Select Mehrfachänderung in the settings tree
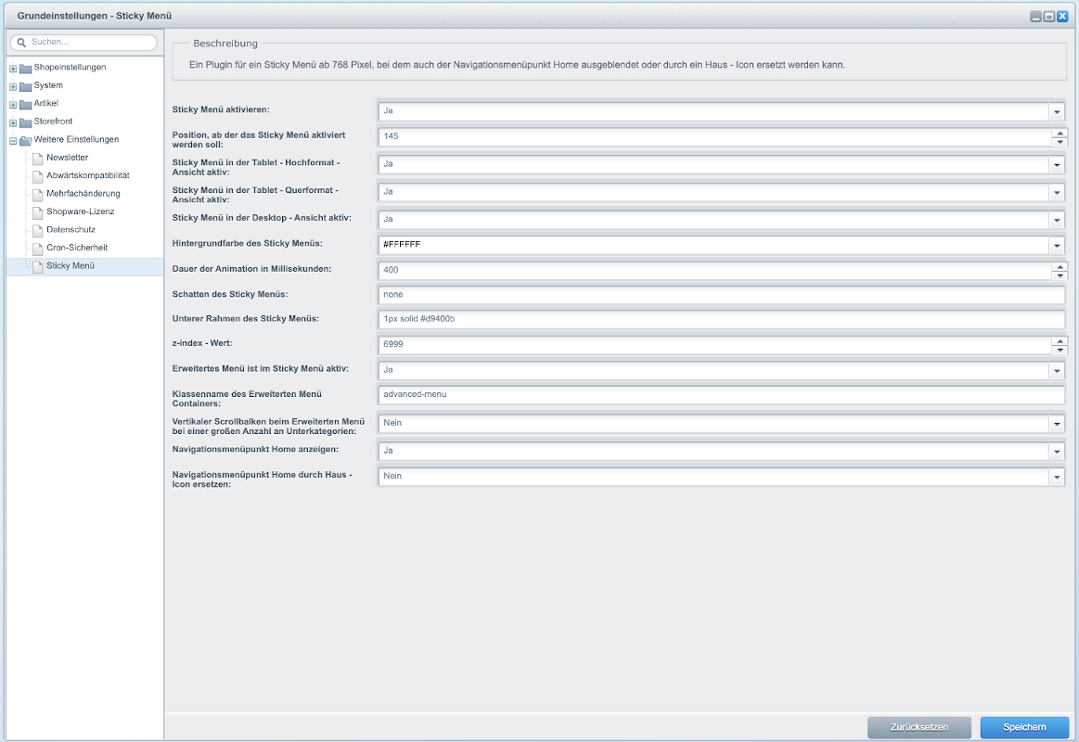The image size is (1079, 742). tap(83, 194)
